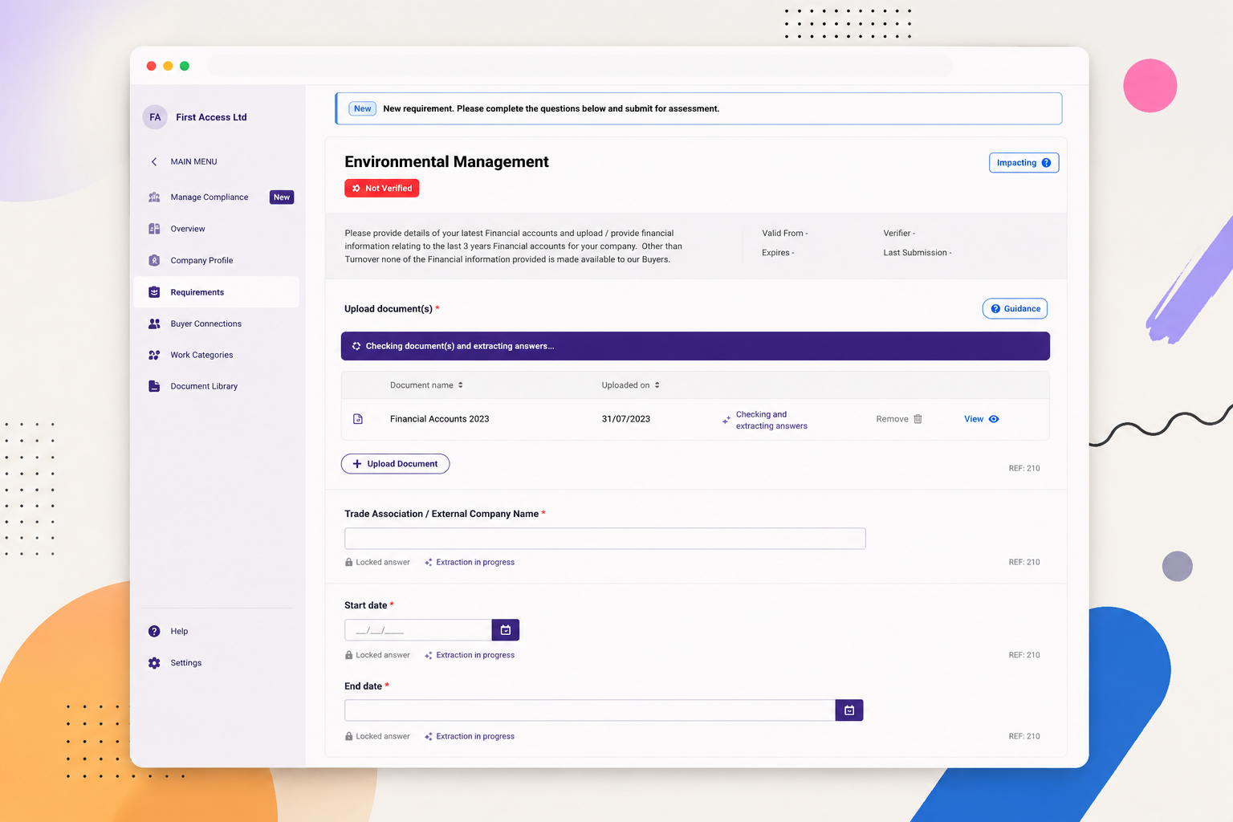This screenshot has height=822, width=1233.
Task: Click into the Start date input field
Action: [418, 630]
